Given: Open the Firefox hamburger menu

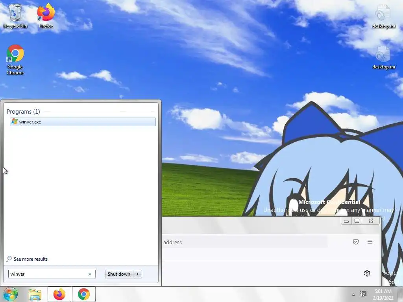Looking at the screenshot, I should [370, 242].
